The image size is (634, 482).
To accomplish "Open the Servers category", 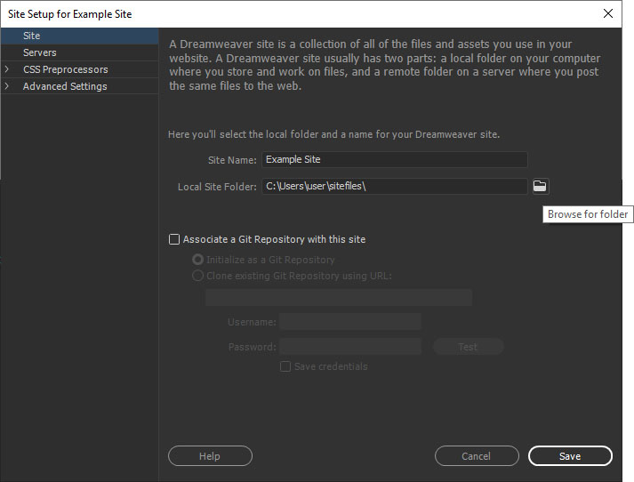I will 40,52.
